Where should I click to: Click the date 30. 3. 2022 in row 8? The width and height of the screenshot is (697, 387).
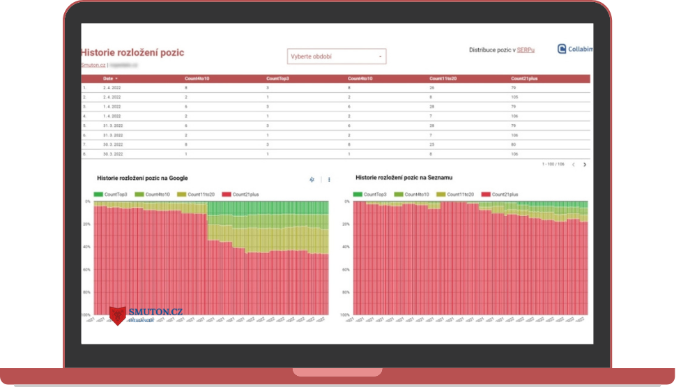(113, 154)
